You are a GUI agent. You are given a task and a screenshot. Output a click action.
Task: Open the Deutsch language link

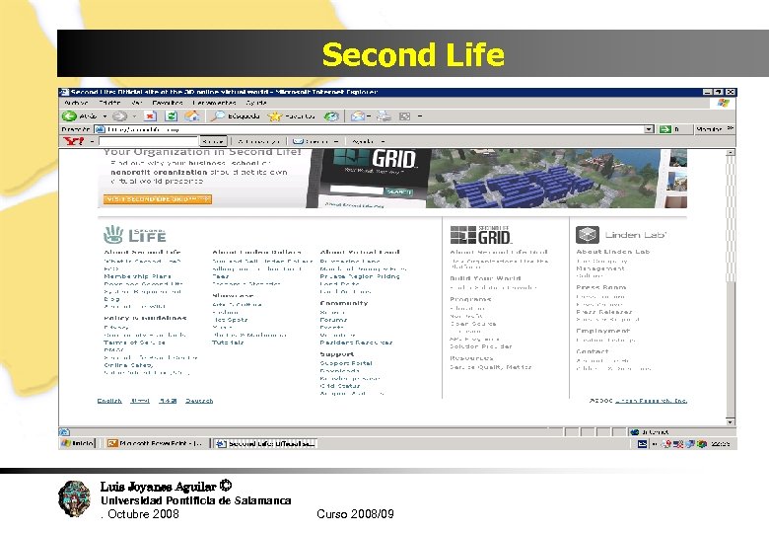(x=199, y=401)
